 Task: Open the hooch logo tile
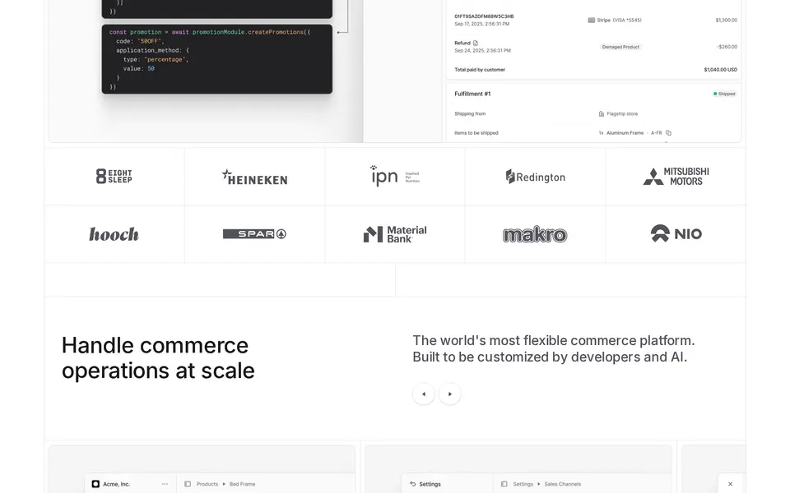(x=114, y=234)
